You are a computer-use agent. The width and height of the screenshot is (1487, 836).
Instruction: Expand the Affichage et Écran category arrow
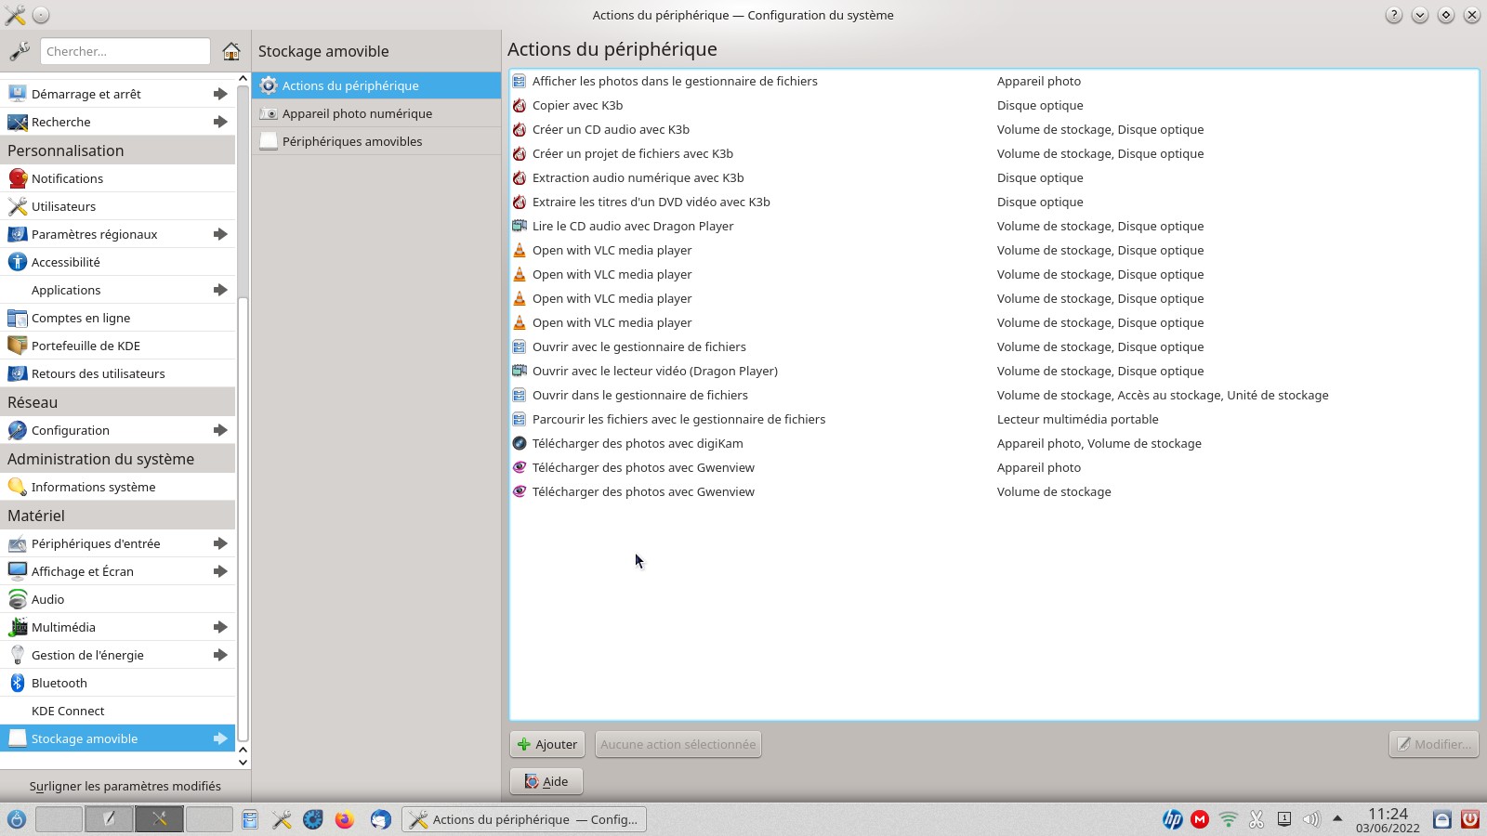click(x=220, y=571)
